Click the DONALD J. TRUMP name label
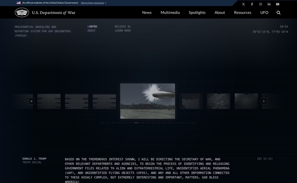297x183 pixels. pyautogui.click(x=34, y=159)
